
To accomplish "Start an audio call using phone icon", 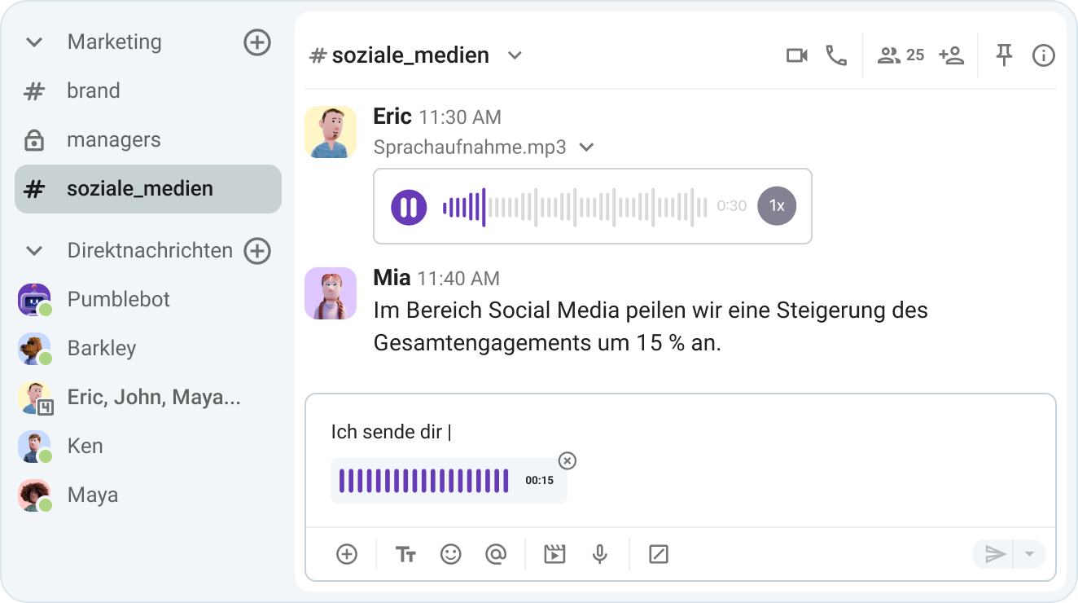I will 836,55.
